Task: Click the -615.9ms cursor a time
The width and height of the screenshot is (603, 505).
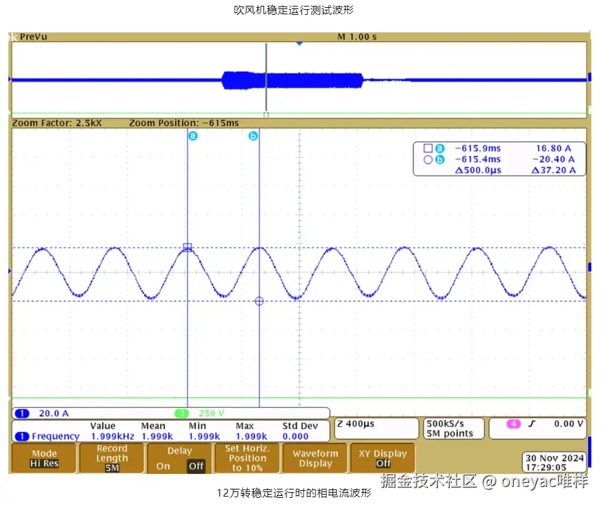Action: click(477, 148)
